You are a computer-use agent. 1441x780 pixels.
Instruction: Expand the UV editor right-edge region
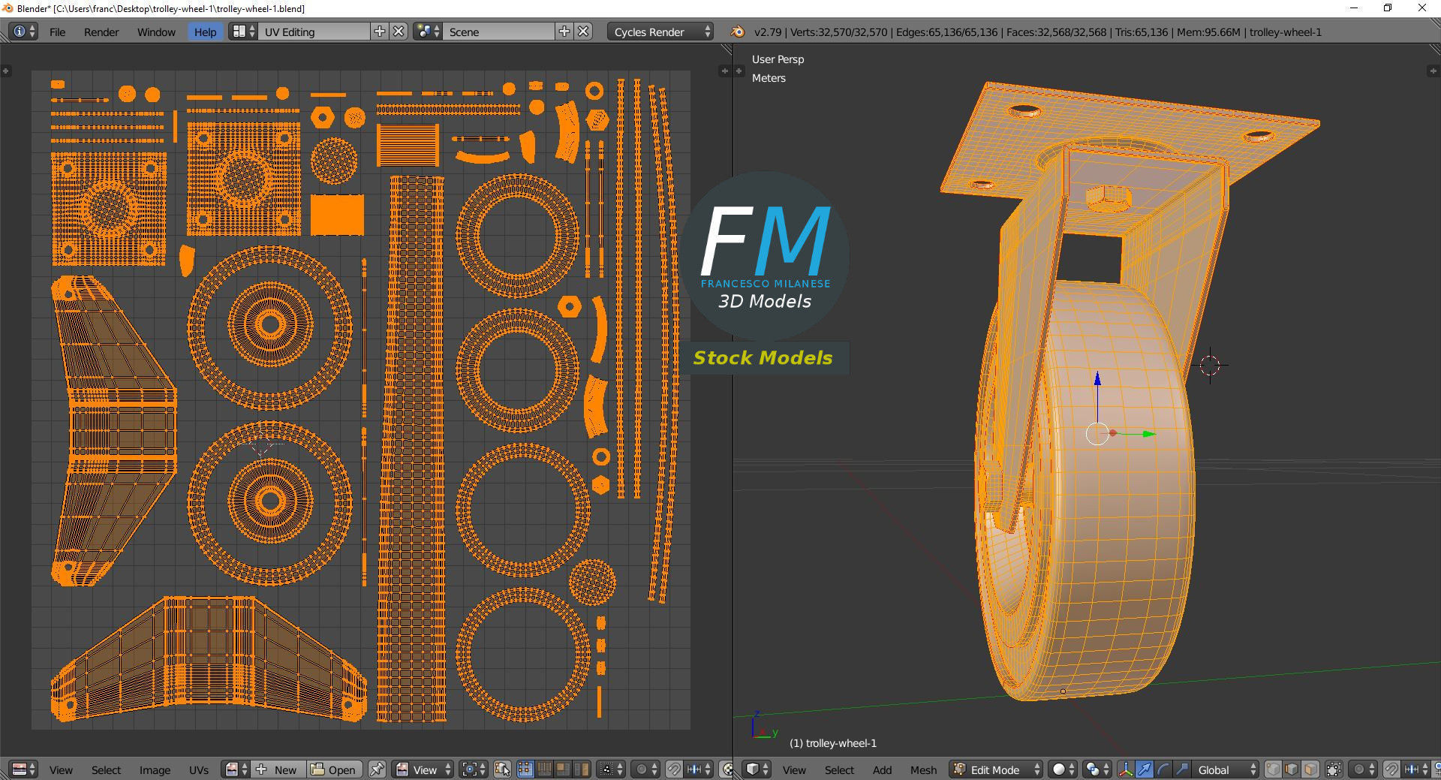point(724,71)
